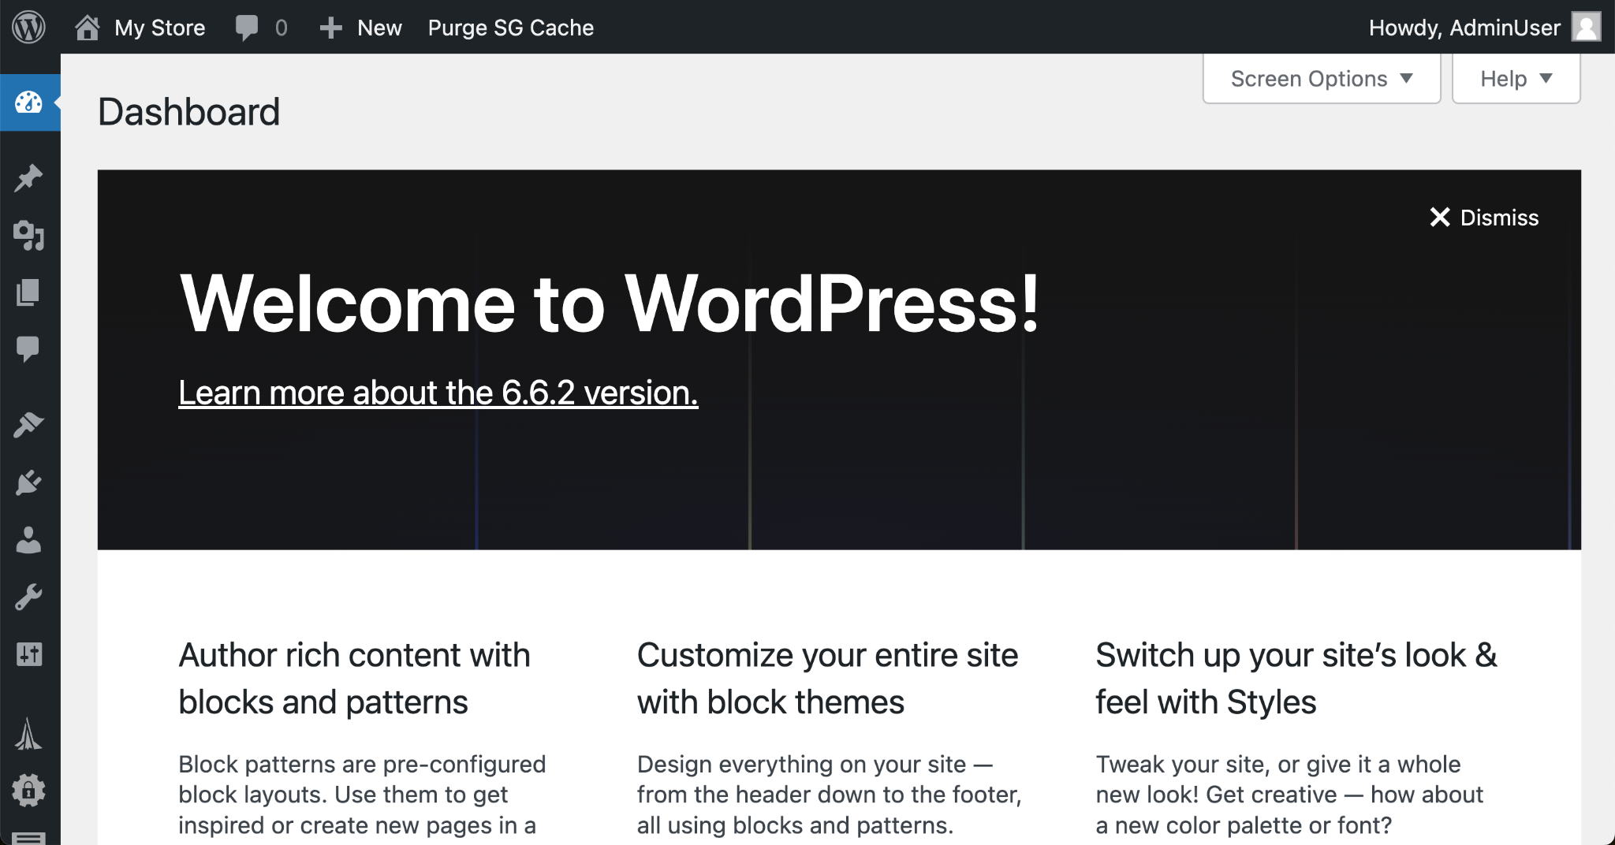Open the Howdy, AdminUser account menu

[1464, 28]
